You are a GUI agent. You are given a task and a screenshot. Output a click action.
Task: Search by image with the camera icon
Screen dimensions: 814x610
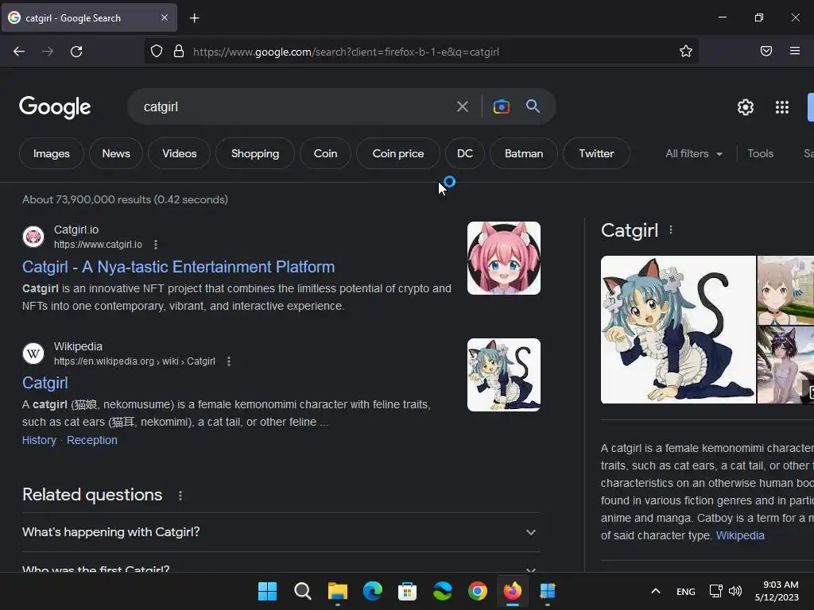point(501,106)
